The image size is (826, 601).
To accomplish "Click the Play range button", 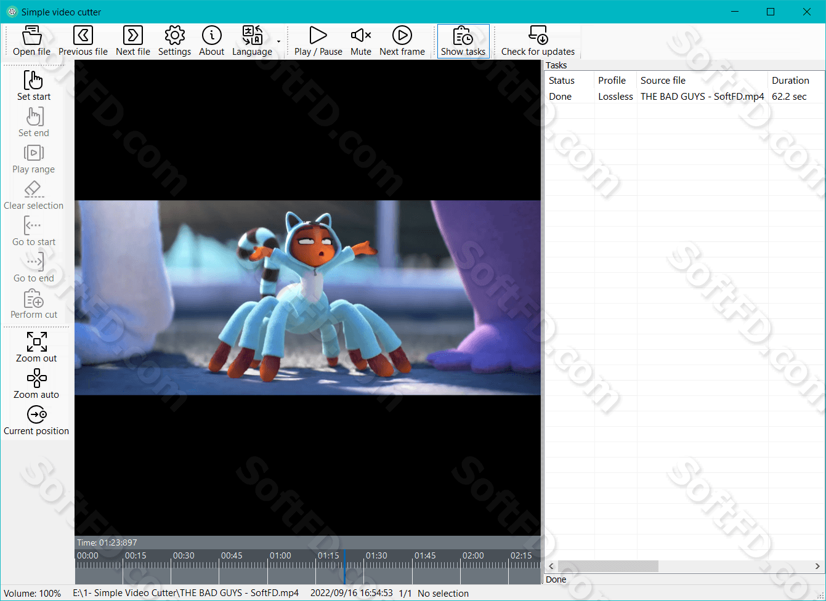I will (34, 160).
